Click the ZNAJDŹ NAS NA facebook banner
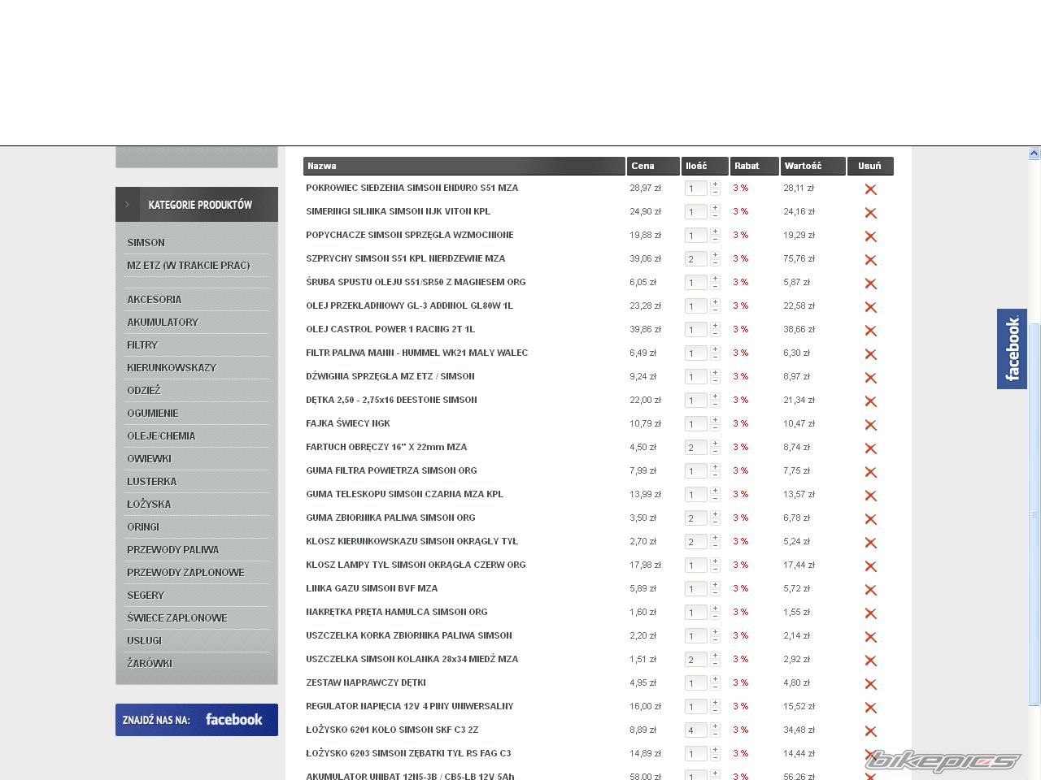The width and height of the screenshot is (1041, 780). [x=196, y=720]
